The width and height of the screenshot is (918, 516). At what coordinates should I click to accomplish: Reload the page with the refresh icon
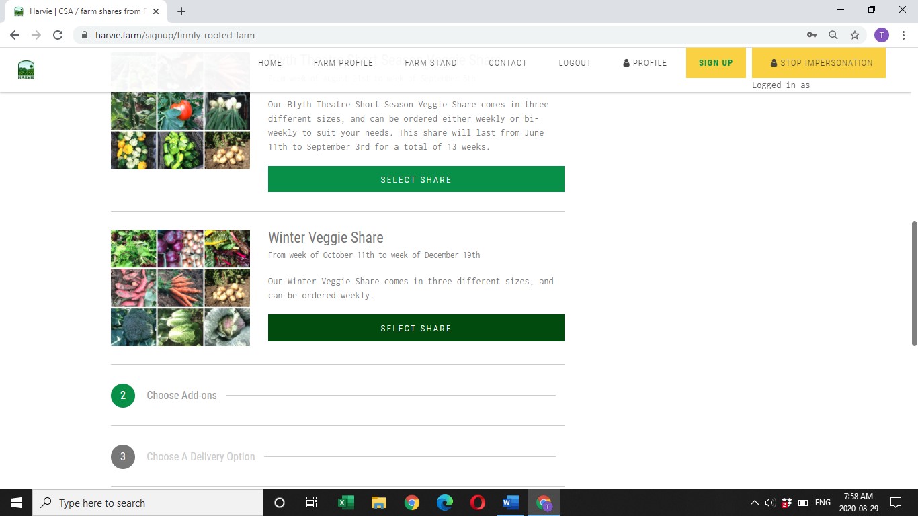coord(58,35)
